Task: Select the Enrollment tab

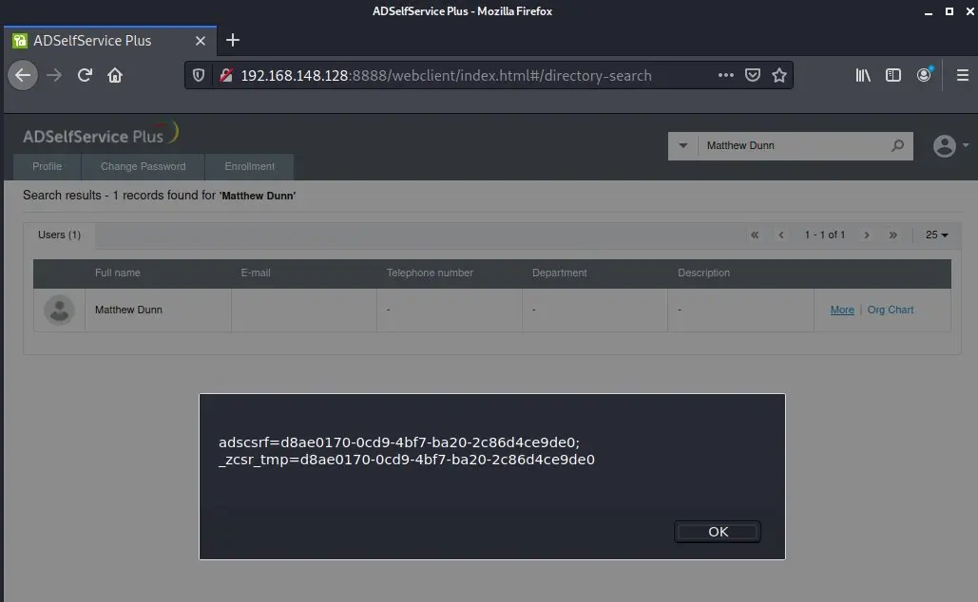Action: point(249,166)
